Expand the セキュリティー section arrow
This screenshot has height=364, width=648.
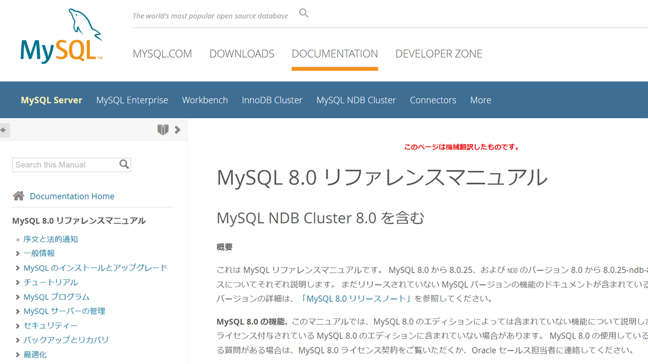(x=18, y=326)
